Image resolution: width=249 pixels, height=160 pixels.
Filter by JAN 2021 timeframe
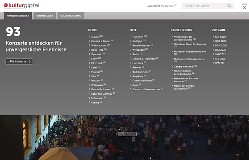(219, 54)
